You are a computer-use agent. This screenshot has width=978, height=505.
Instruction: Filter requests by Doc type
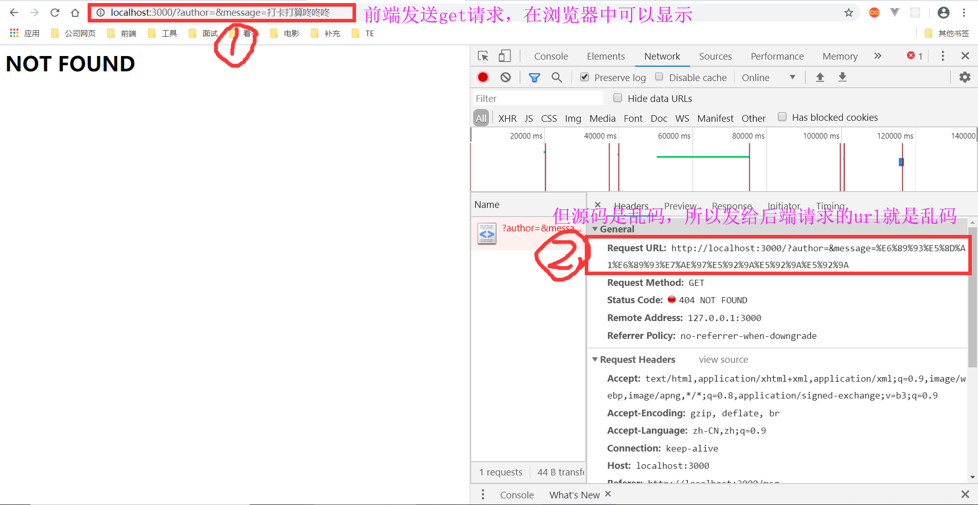click(x=659, y=118)
